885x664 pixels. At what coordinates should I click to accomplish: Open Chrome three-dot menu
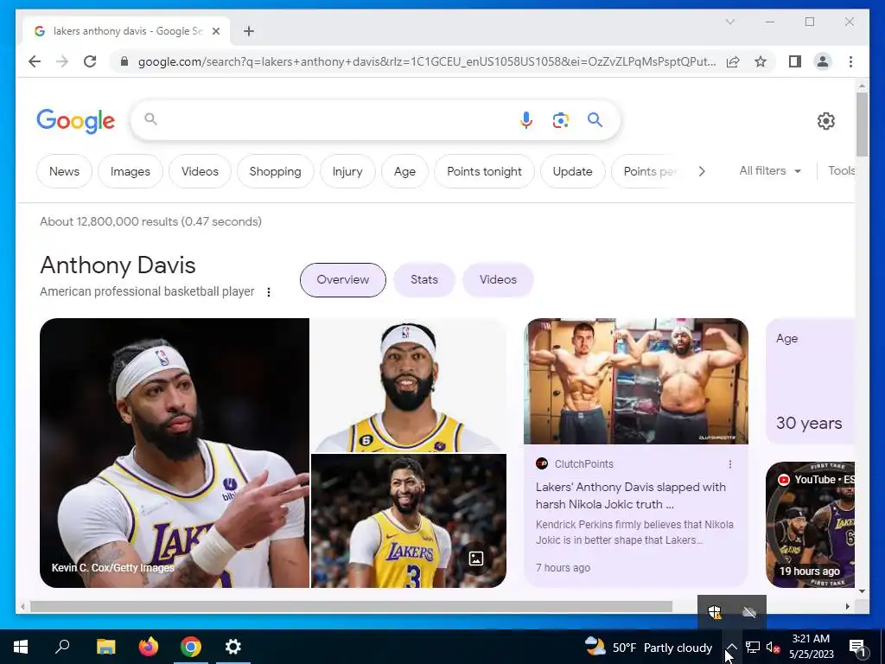850,61
